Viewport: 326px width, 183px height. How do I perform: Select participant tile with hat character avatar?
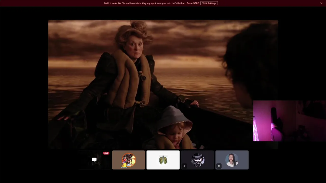tap(197, 160)
